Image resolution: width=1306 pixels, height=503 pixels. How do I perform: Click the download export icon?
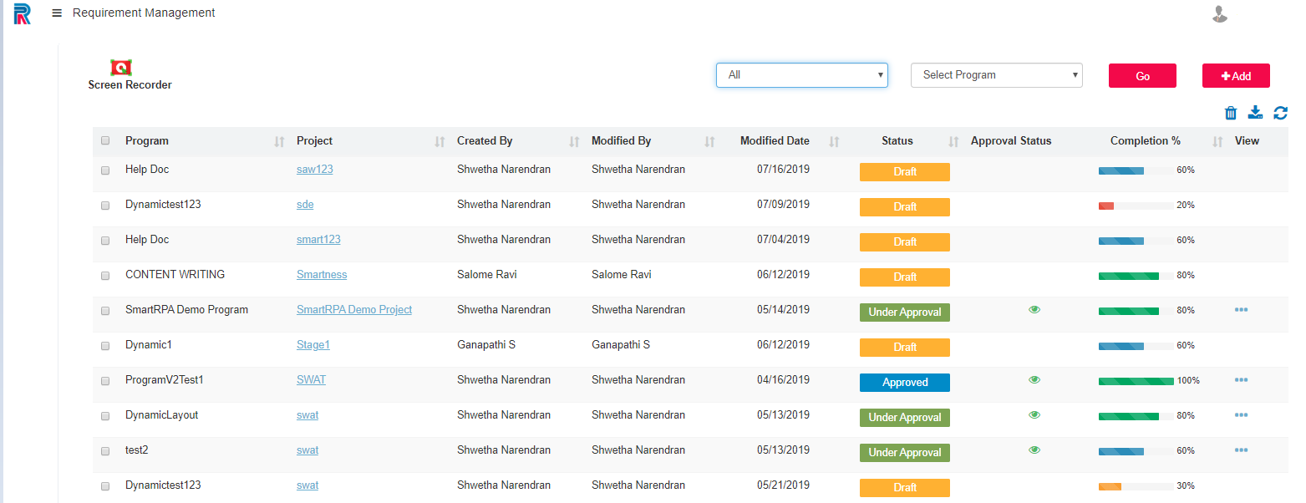point(1255,113)
